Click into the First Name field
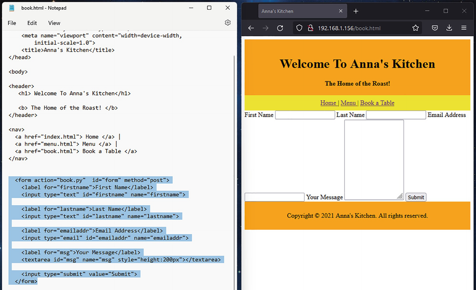The height and width of the screenshot is (290, 476). tap(305, 115)
